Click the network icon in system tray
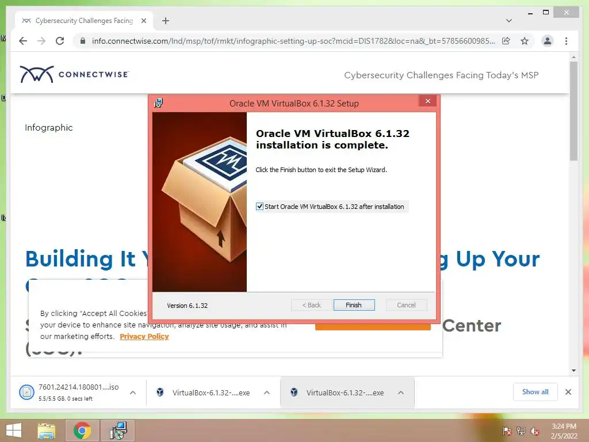 [521, 431]
